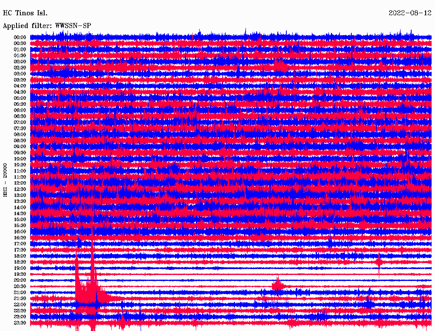The image size is (435, 331).
Task: Click the 08:30 time label
Action: (x=20, y=140)
